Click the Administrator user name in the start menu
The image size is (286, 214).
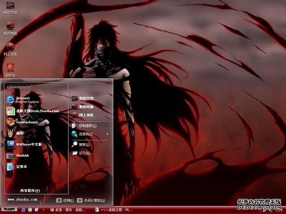[x=19, y=87]
